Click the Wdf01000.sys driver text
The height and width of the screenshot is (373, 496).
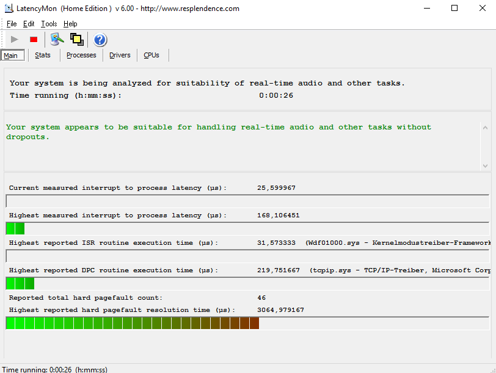coord(398,243)
